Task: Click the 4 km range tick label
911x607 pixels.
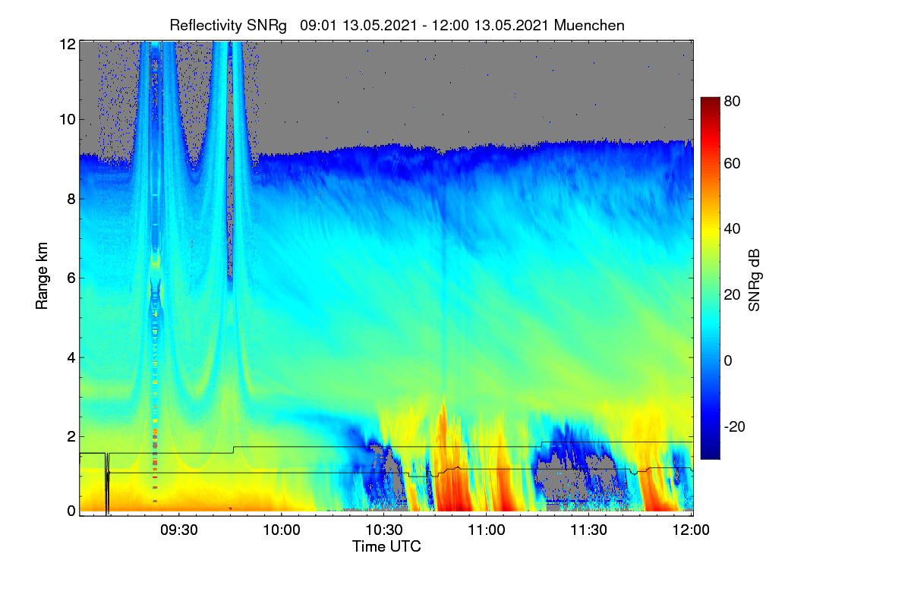Action: pos(71,357)
